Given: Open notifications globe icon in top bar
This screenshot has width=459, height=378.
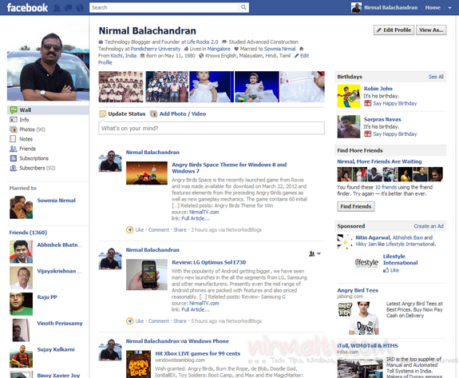Looking at the screenshot, I should 80,8.
